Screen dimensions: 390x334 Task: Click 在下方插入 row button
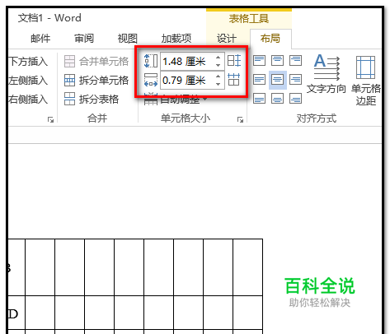28,62
